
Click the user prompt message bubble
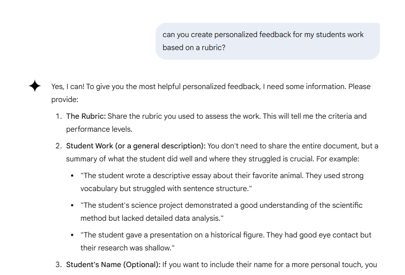click(x=268, y=41)
